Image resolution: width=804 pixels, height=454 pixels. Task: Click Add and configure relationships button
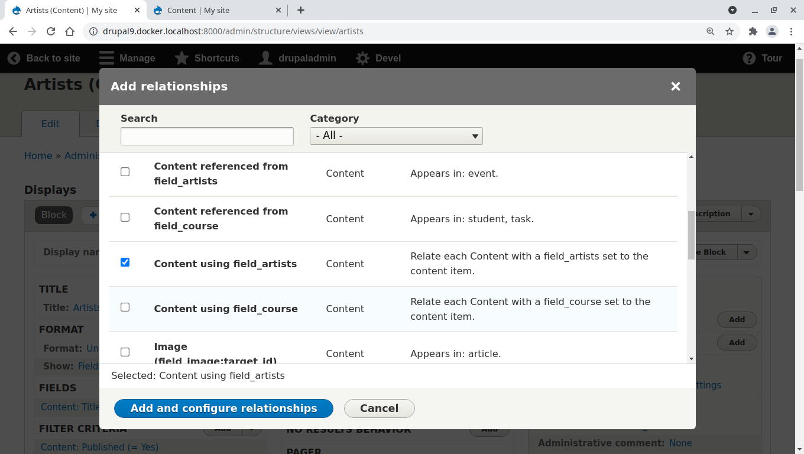[223, 408]
